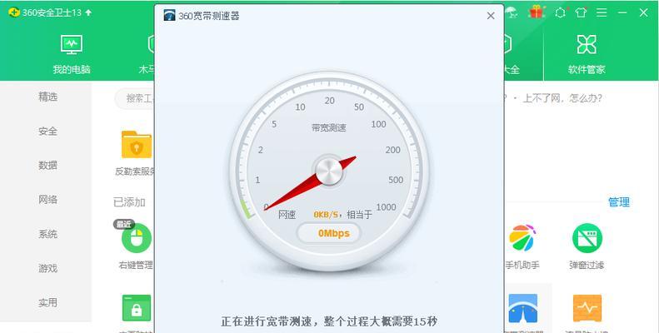Open 我的电脑 tab in 360安全卫士
This screenshot has width=659, height=333.
pos(72,55)
